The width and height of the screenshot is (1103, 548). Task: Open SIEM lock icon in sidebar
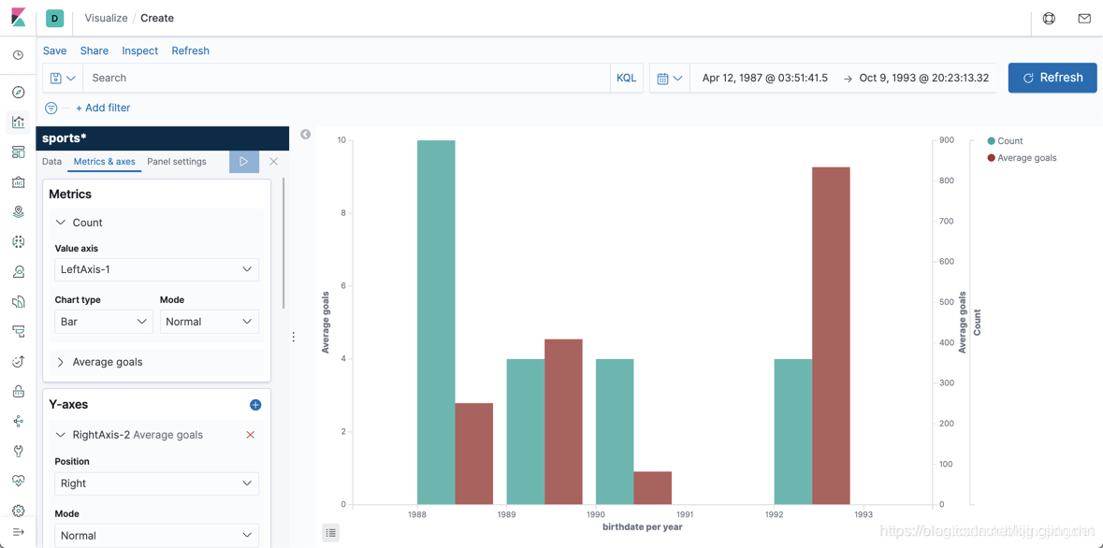(x=19, y=391)
